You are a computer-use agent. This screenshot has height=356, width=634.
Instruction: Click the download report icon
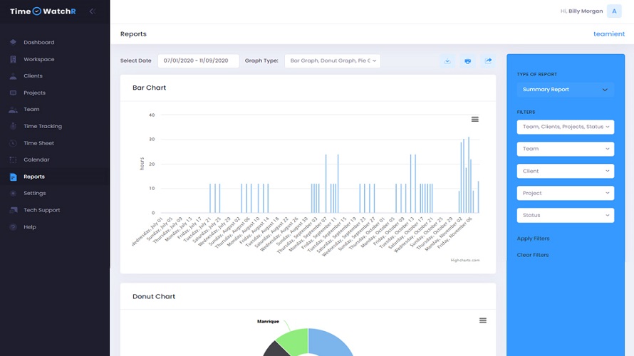pos(447,61)
